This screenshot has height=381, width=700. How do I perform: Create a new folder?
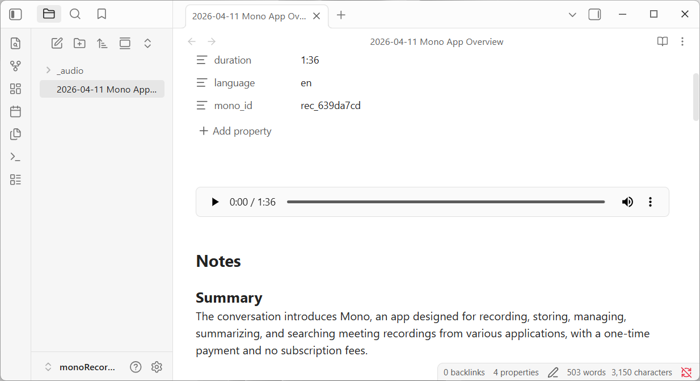coord(79,43)
